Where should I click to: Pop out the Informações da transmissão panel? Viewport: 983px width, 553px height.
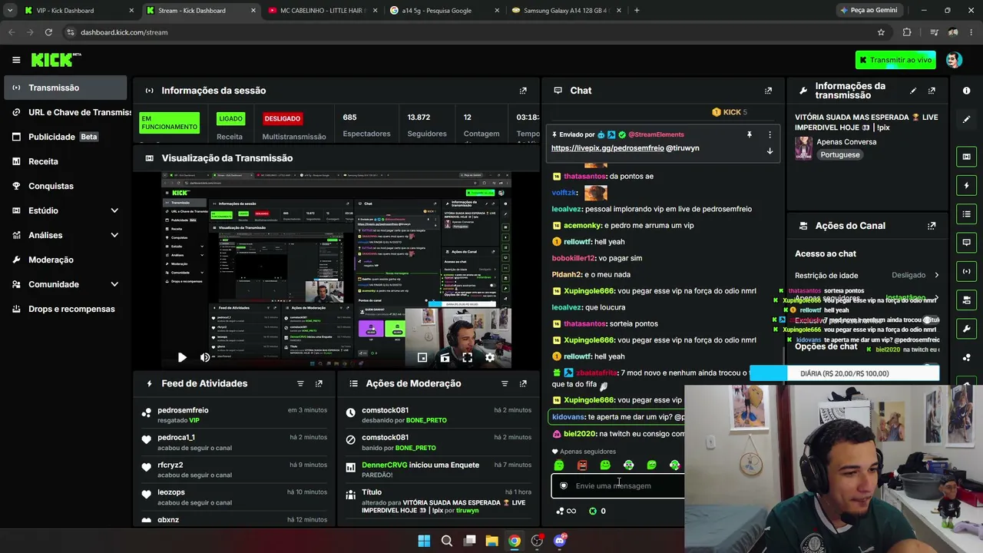click(x=932, y=91)
